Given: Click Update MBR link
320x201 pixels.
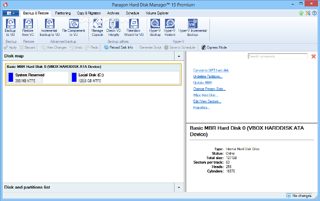Looking at the screenshot, I should [202, 83].
